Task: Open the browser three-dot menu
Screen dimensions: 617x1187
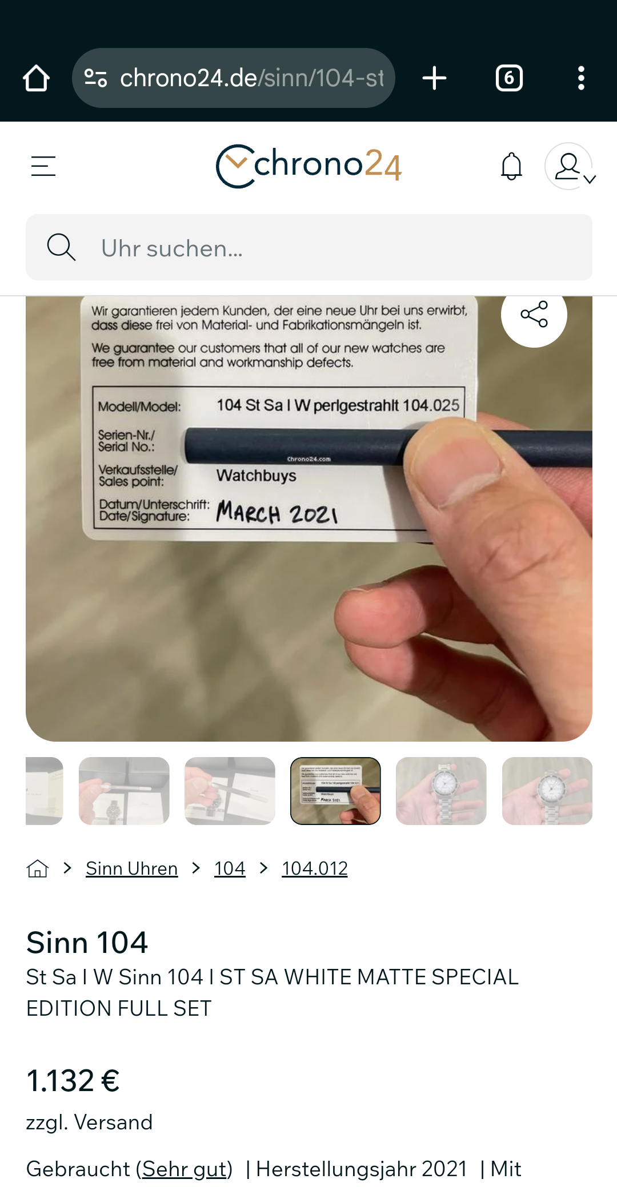Action: click(x=581, y=78)
